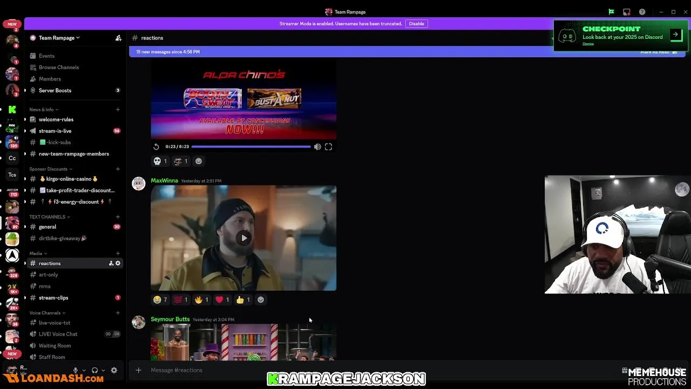Open Browse Channels
Image resolution: width=691 pixels, height=389 pixels.
click(x=74, y=68)
